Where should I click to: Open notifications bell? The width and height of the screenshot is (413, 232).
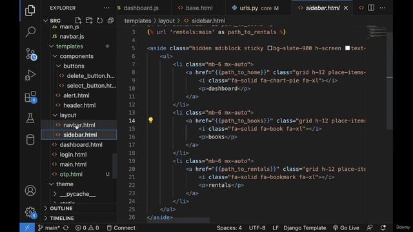click(x=383, y=227)
